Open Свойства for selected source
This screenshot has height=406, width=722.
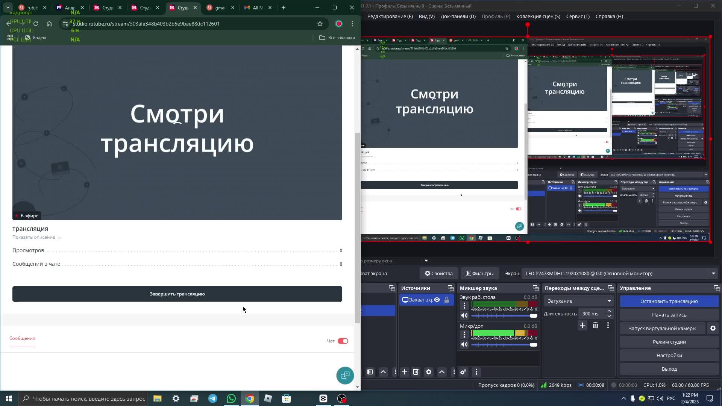coord(438,273)
